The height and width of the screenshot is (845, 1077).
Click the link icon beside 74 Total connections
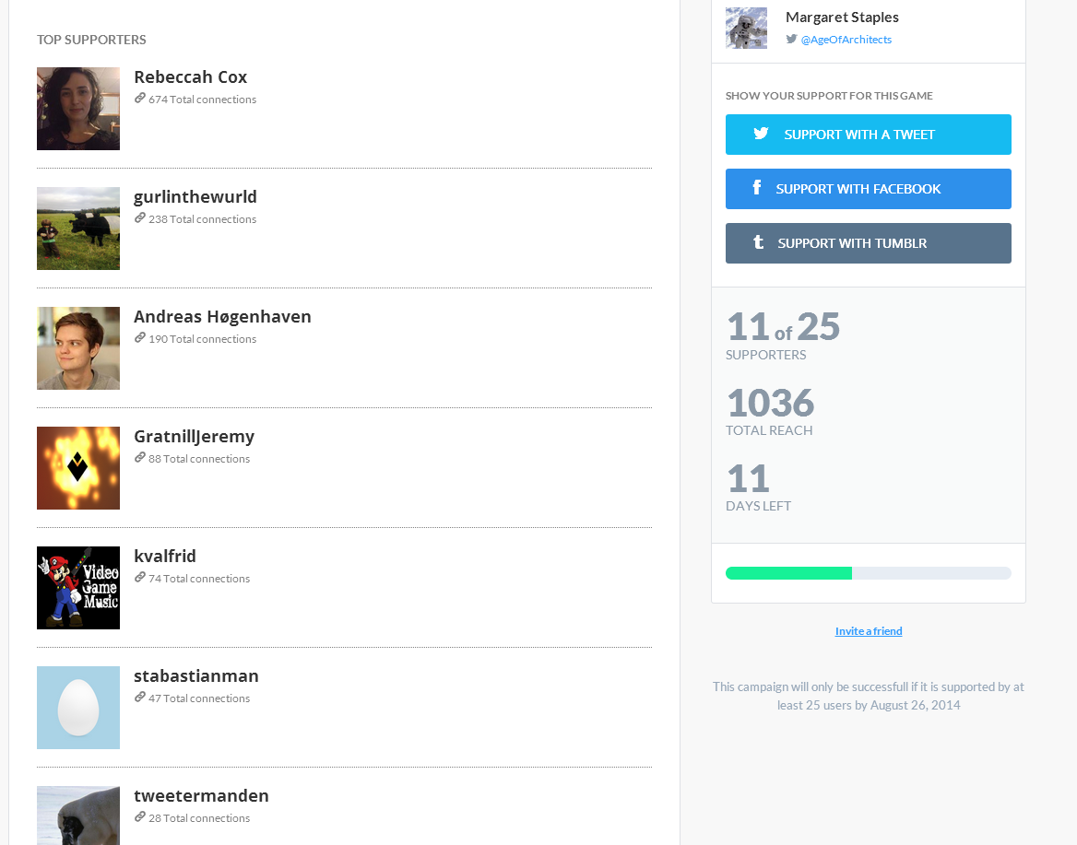[139, 577]
